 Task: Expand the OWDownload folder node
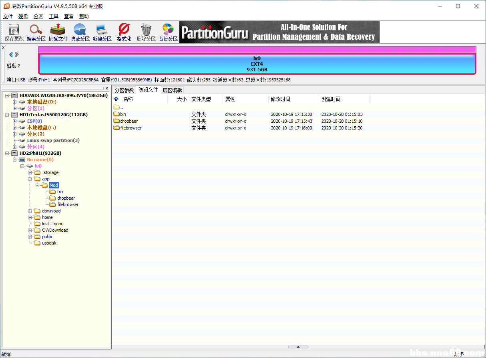pos(30,230)
